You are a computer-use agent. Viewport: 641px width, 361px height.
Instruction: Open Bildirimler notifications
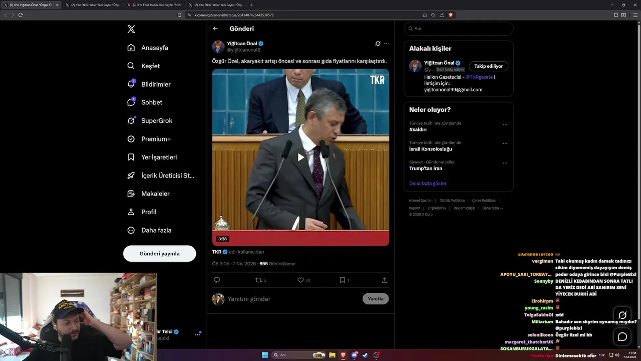(149, 84)
